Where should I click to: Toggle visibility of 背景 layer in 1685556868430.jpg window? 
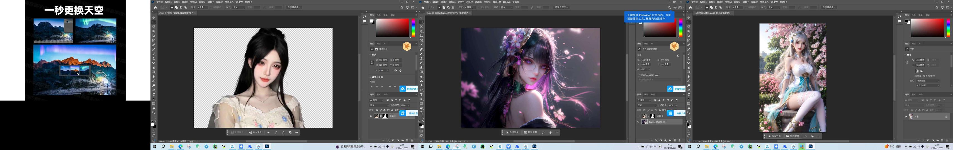click(906, 117)
